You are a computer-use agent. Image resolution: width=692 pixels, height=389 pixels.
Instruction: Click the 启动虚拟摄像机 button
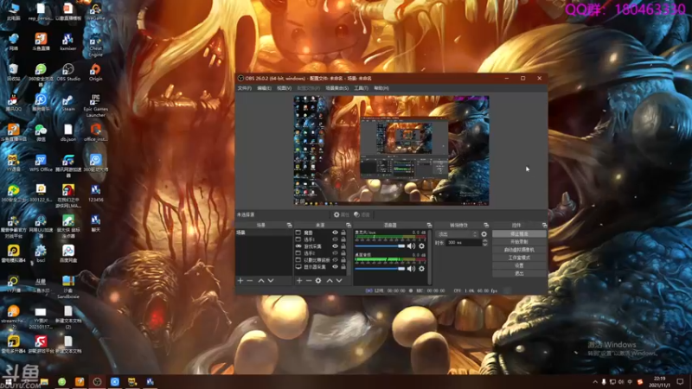(x=519, y=250)
